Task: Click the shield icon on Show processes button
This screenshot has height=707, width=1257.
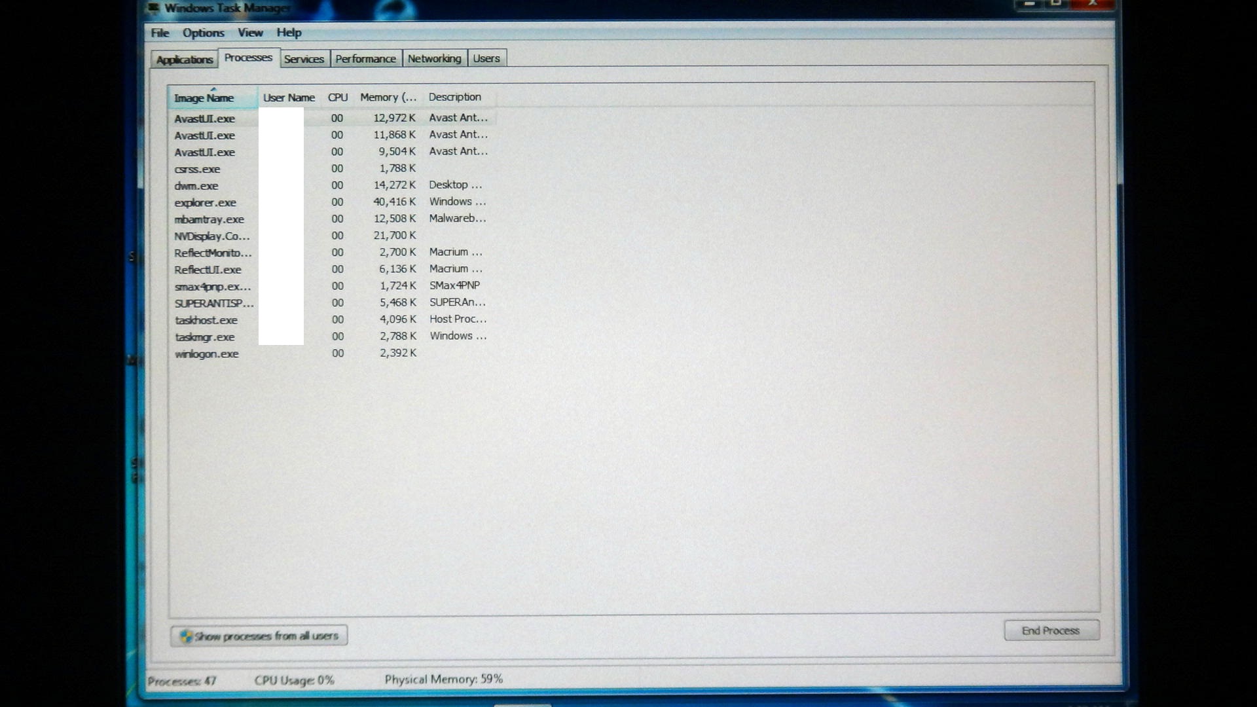Action: [186, 636]
